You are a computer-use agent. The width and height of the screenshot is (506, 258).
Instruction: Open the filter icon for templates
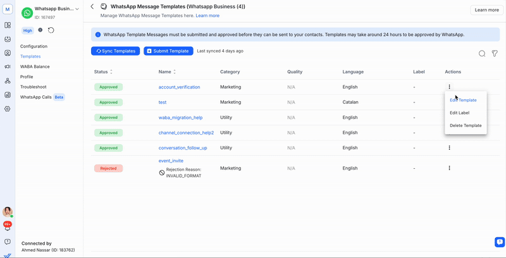pyautogui.click(x=495, y=54)
